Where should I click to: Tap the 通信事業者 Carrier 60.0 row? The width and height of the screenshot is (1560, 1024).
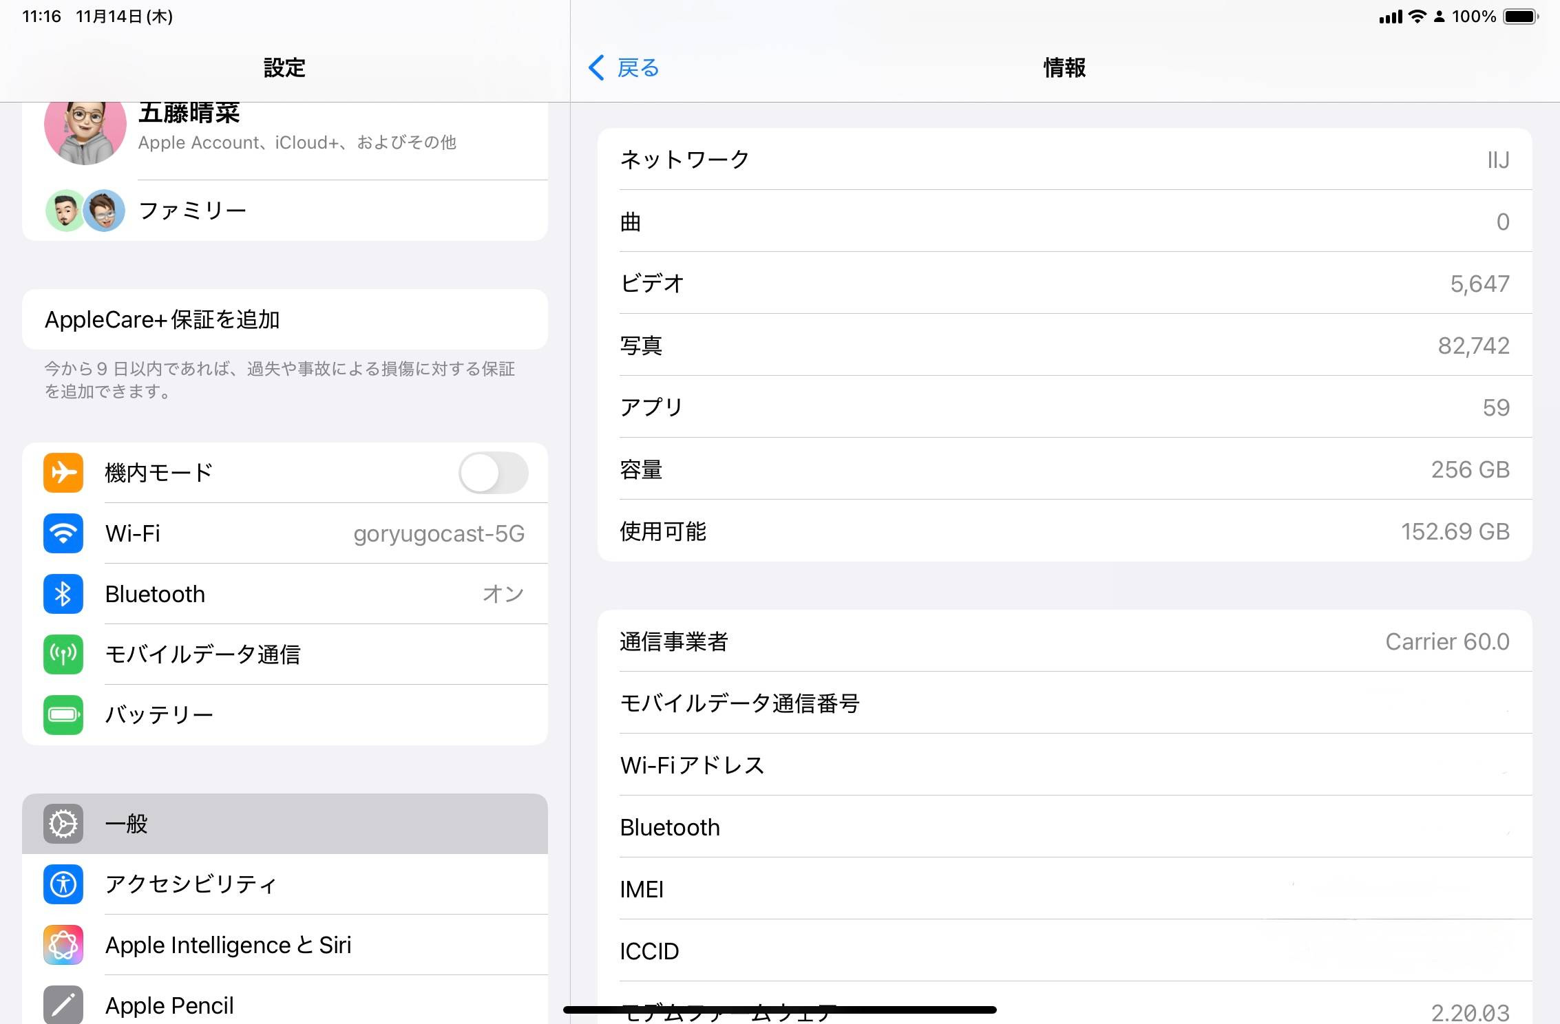(1064, 641)
